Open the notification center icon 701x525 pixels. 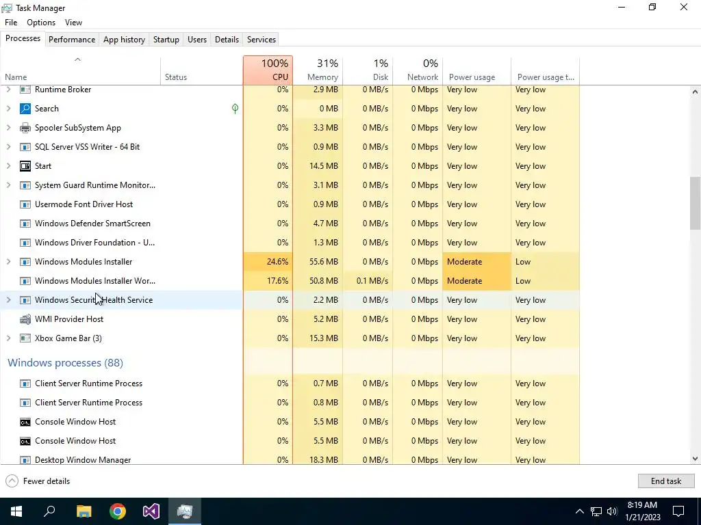(x=678, y=511)
